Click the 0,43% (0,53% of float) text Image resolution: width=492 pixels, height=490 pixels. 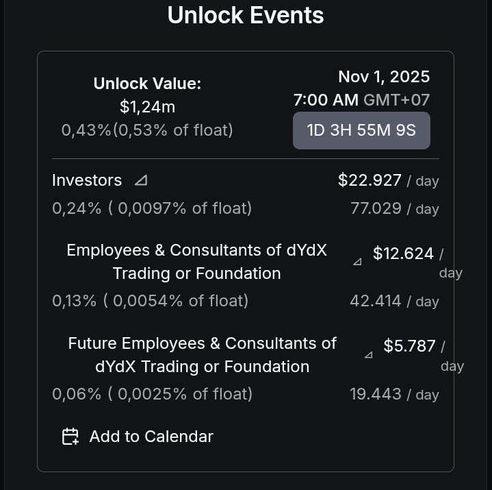pos(147,130)
